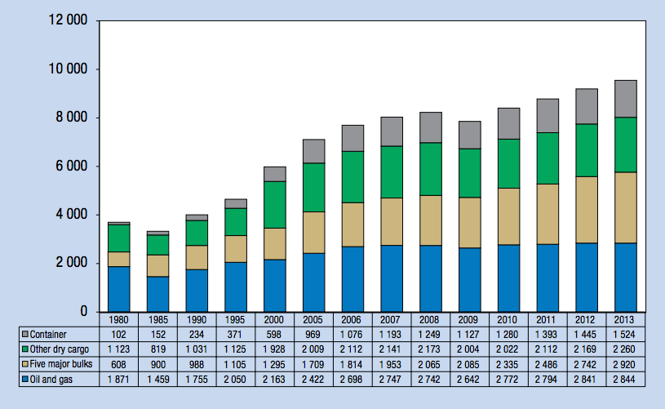Image resolution: width=665 pixels, height=409 pixels.
Task: Click the blue segment of the 1995 bar
Action: tap(236, 287)
